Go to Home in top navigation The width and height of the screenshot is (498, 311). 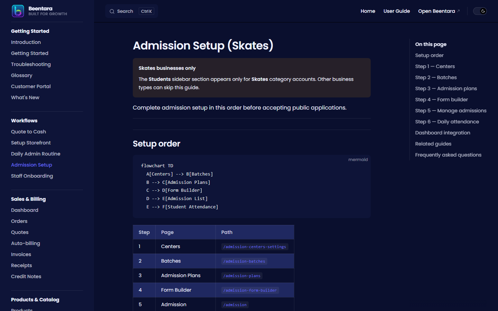tap(368, 11)
